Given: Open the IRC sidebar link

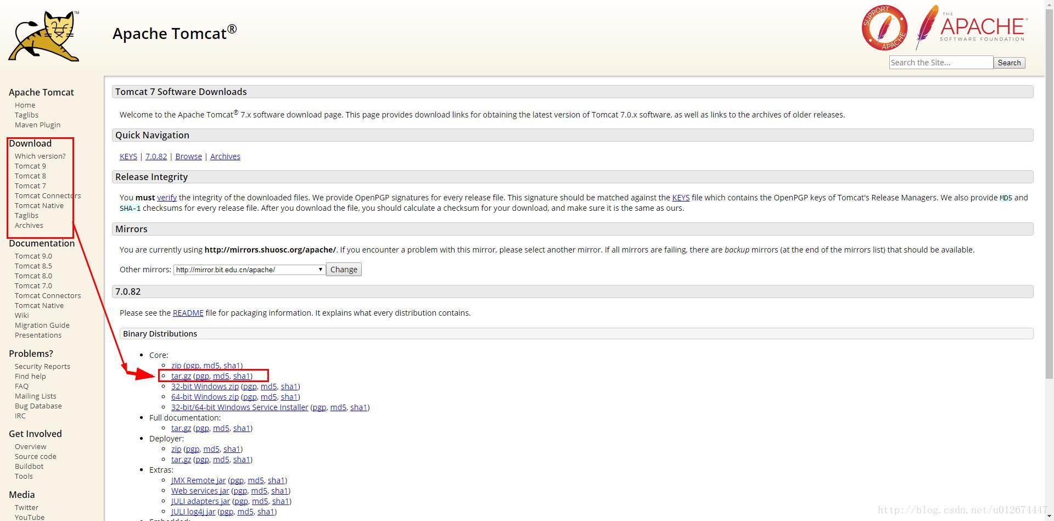Looking at the screenshot, I should coord(20,416).
